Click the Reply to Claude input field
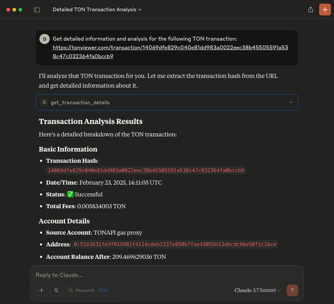Viewport: 334px width, 304px height. pyautogui.click(x=121, y=275)
